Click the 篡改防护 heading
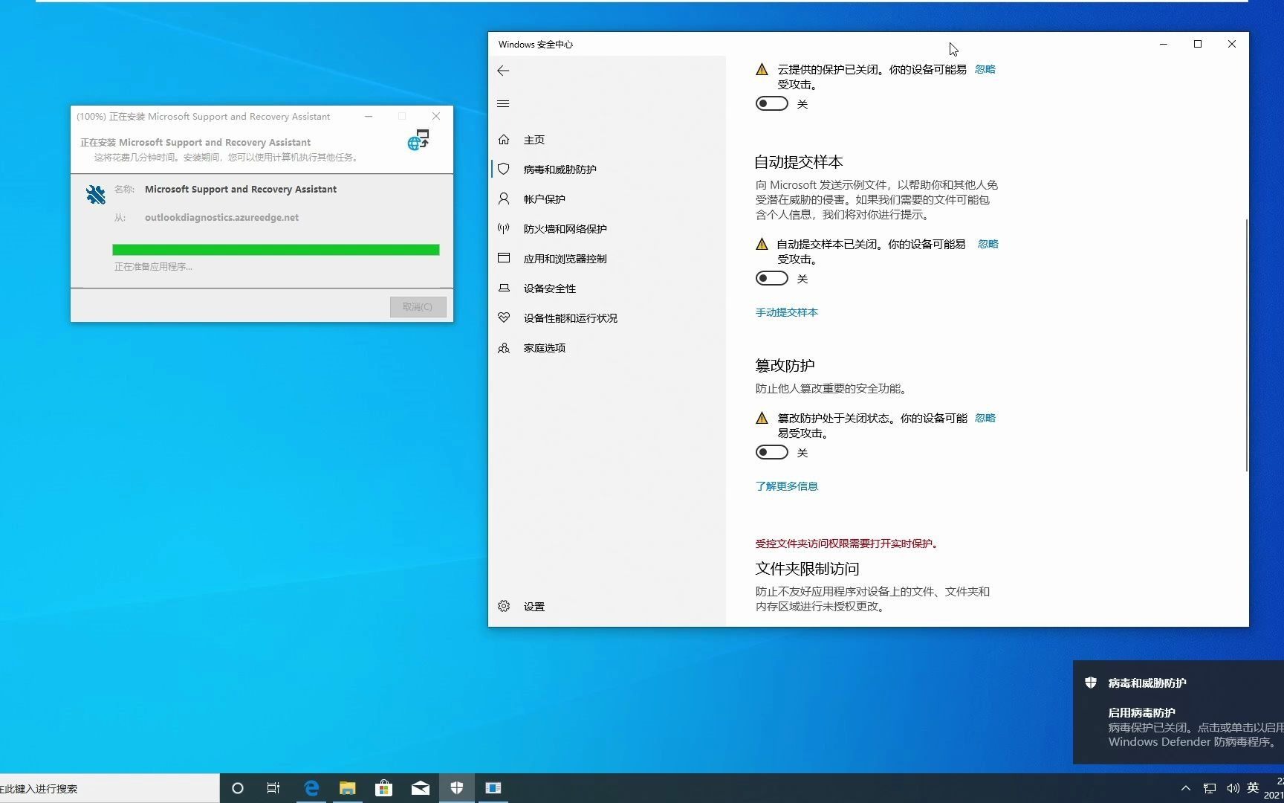The image size is (1284, 803). [785, 365]
